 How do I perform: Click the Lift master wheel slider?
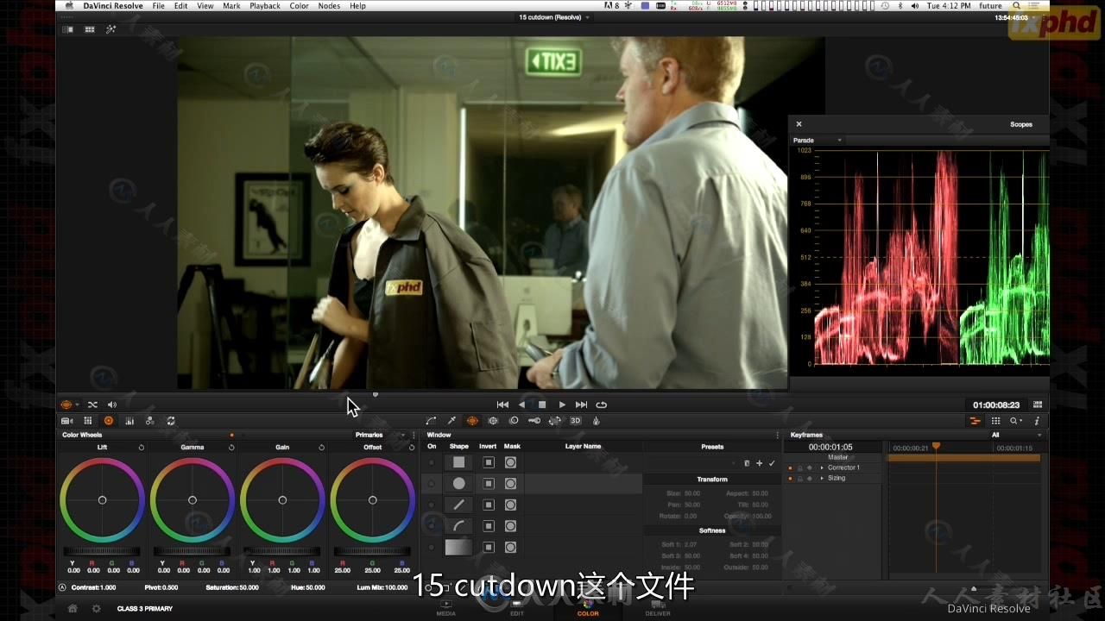pyautogui.click(x=102, y=551)
